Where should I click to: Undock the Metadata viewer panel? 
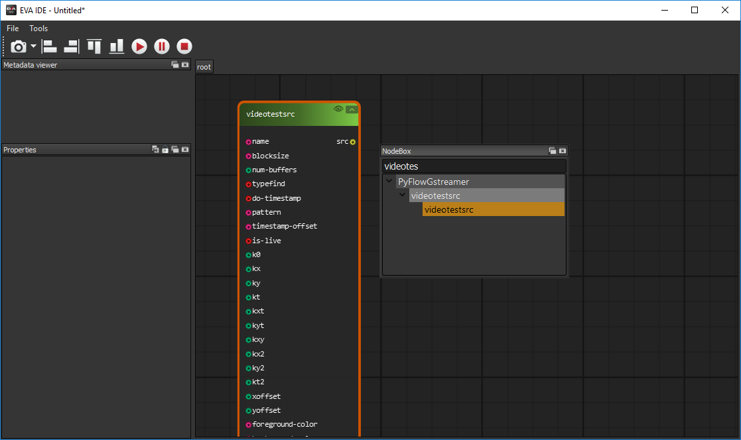174,64
